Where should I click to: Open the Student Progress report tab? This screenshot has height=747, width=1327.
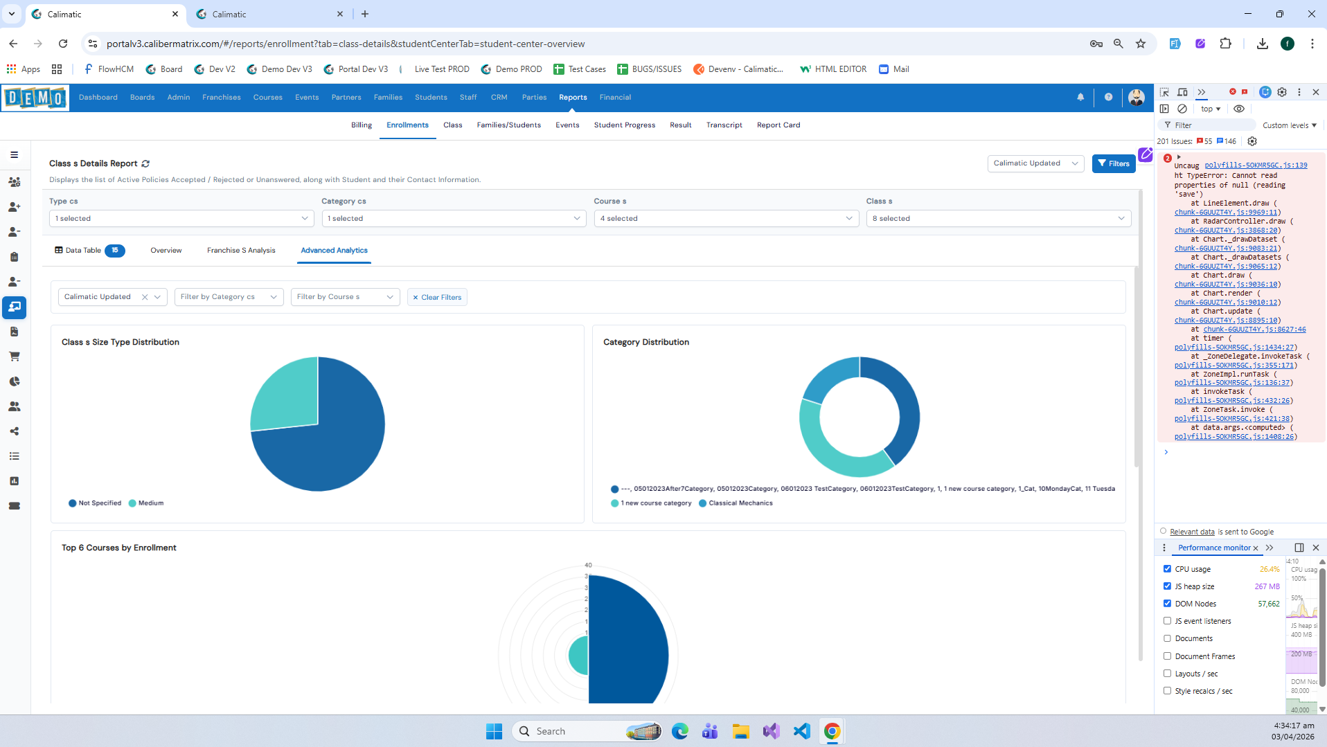click(x=624, y=125)
